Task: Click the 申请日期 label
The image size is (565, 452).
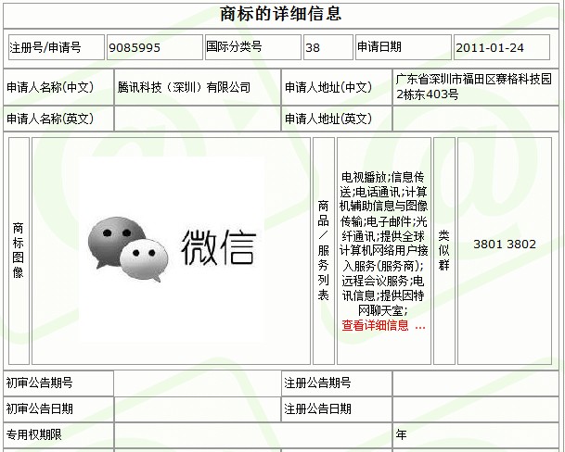Action: [x=379, y=46]
